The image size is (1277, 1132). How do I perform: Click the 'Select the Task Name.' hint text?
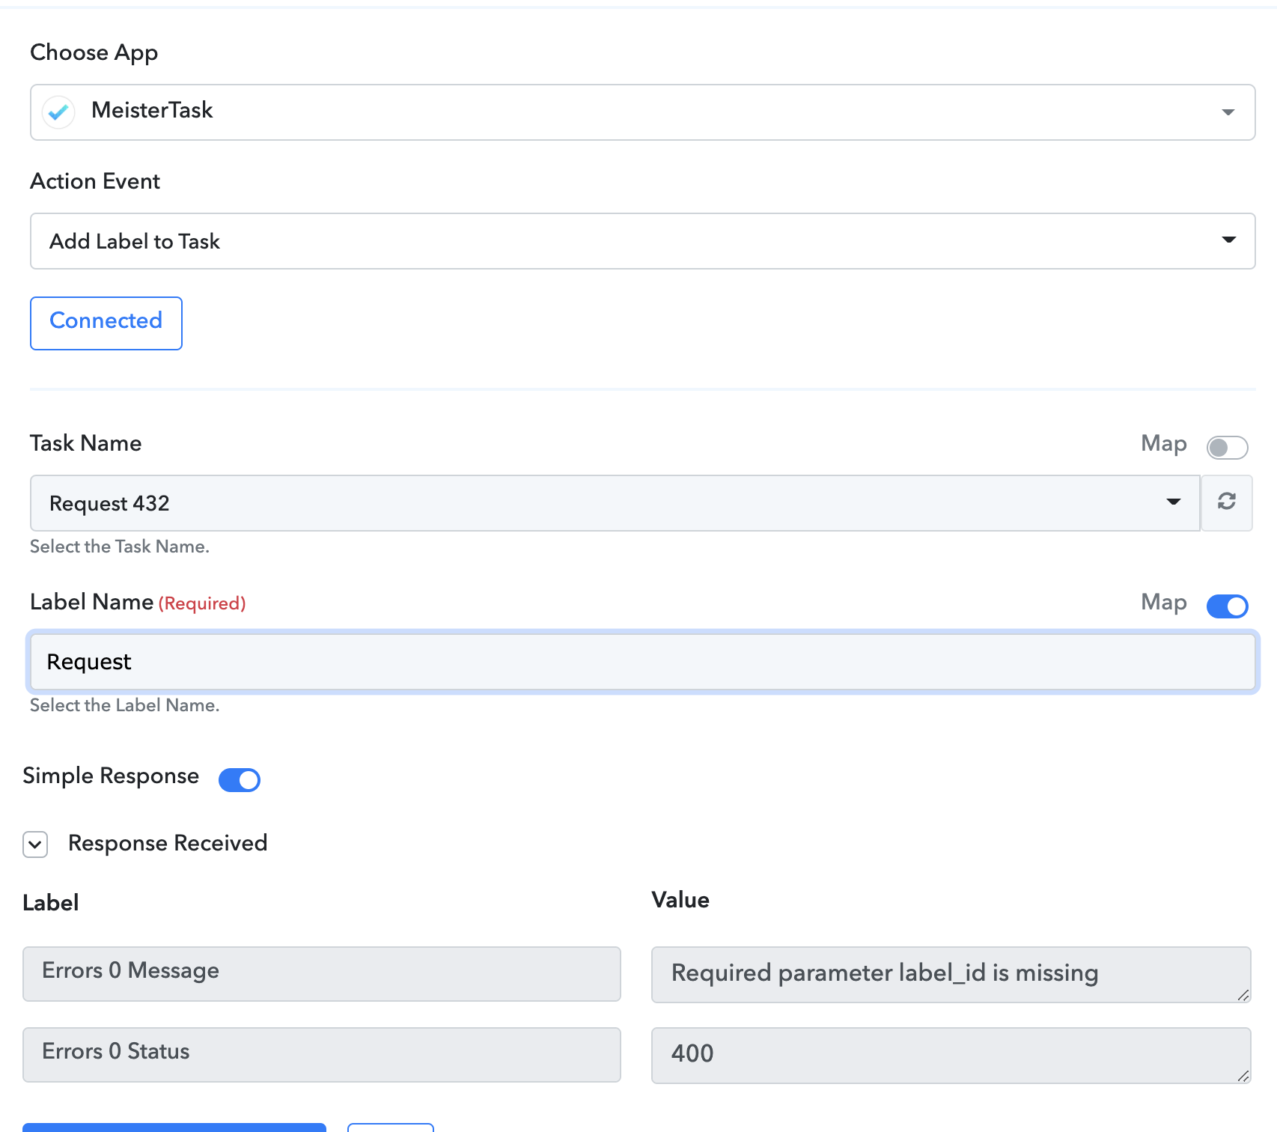click(120, 547)
